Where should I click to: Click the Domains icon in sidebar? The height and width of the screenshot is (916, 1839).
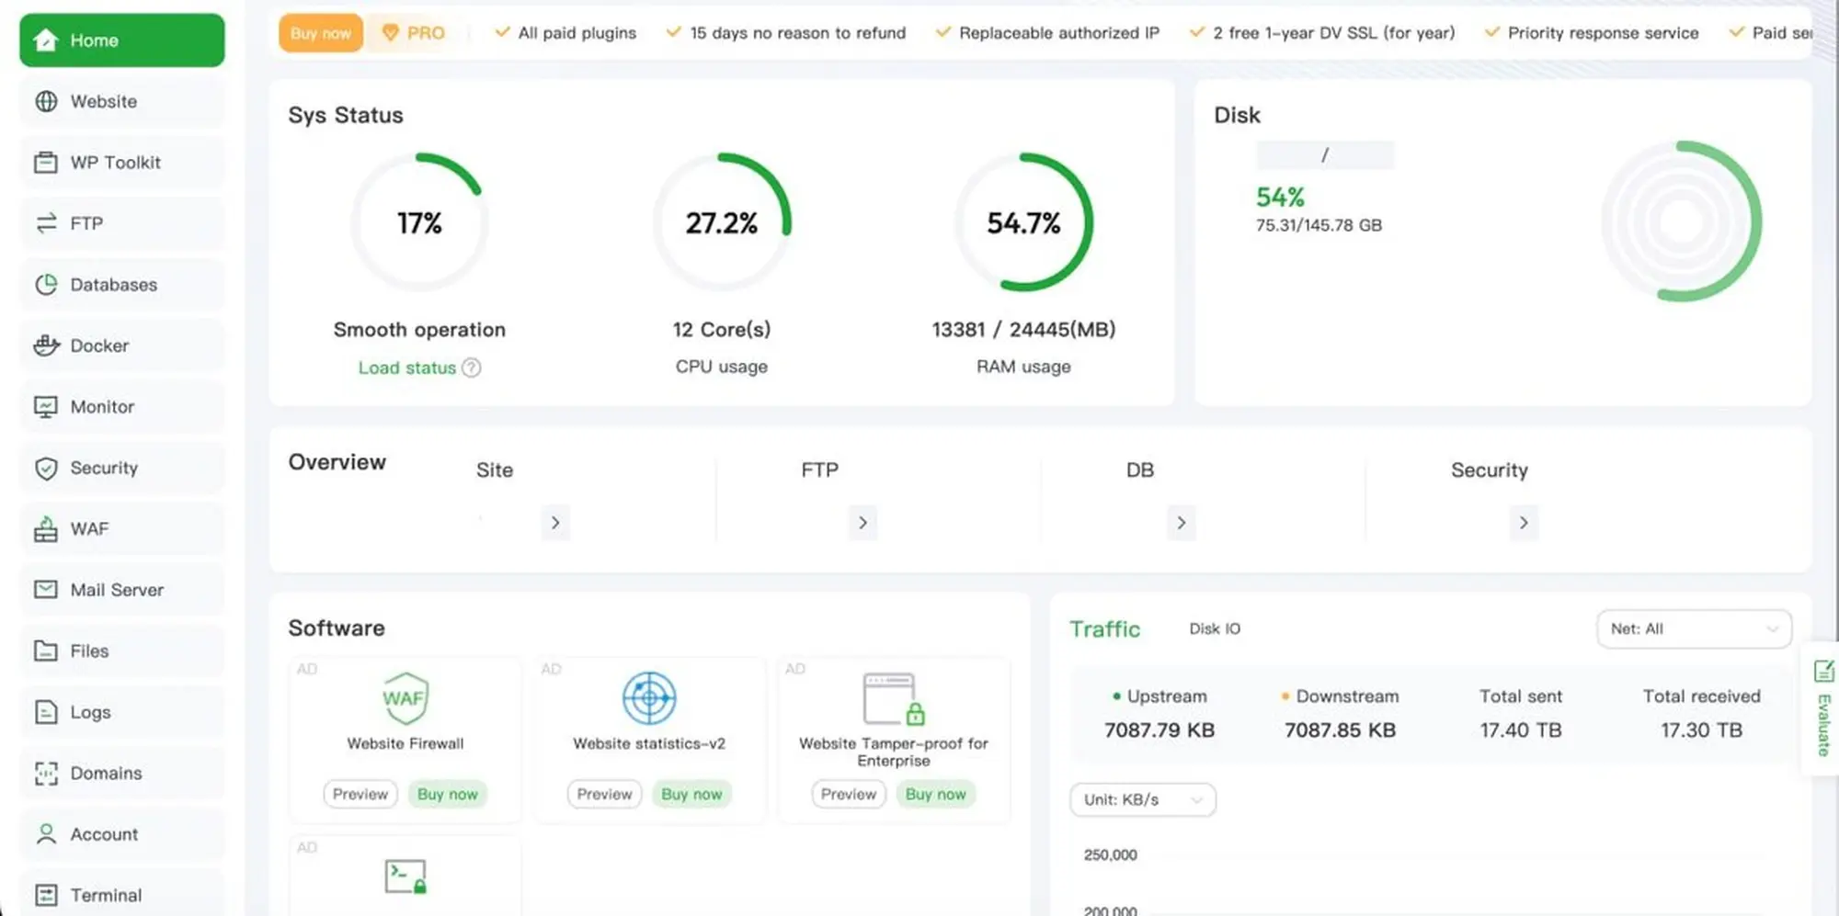(46, 774)
